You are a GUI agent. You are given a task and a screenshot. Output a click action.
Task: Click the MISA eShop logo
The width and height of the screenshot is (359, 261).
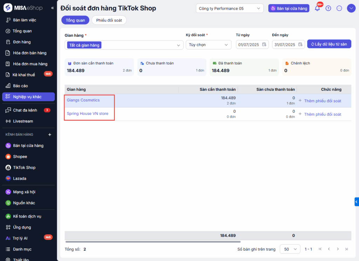coord(23,8)
